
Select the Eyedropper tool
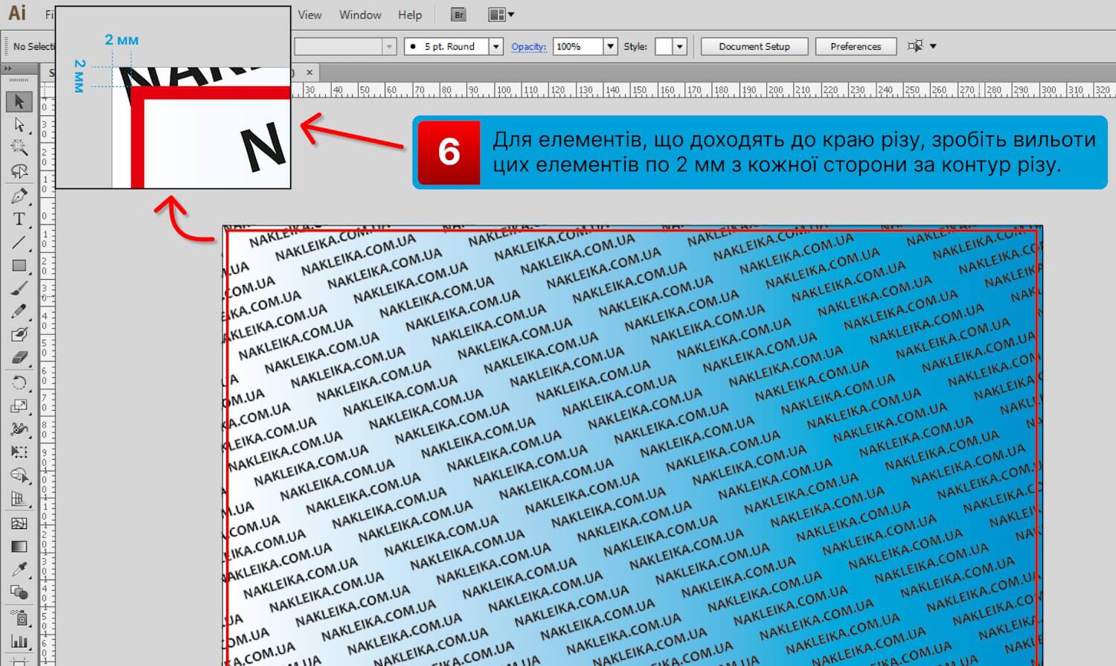pyautogui.click(x=19, y=569)
